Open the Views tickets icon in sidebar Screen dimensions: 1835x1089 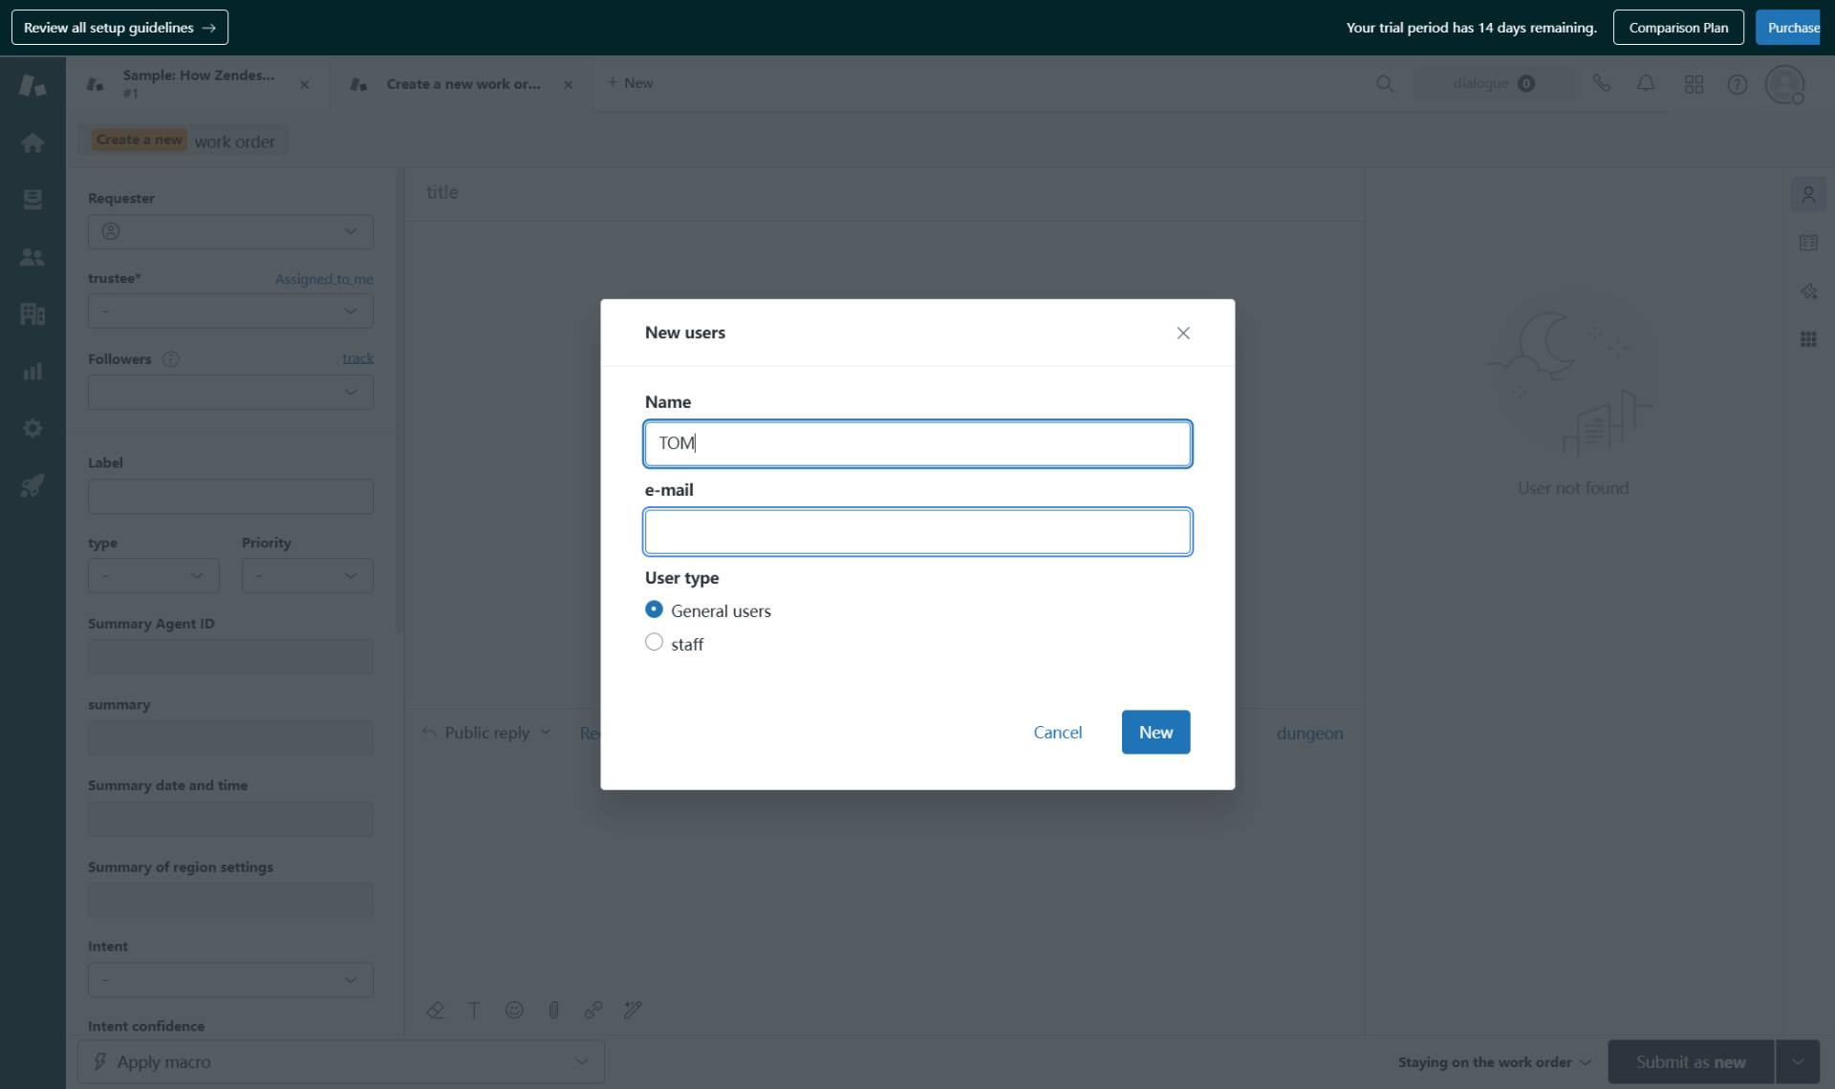pyautogui.click(x=32, y=200)
